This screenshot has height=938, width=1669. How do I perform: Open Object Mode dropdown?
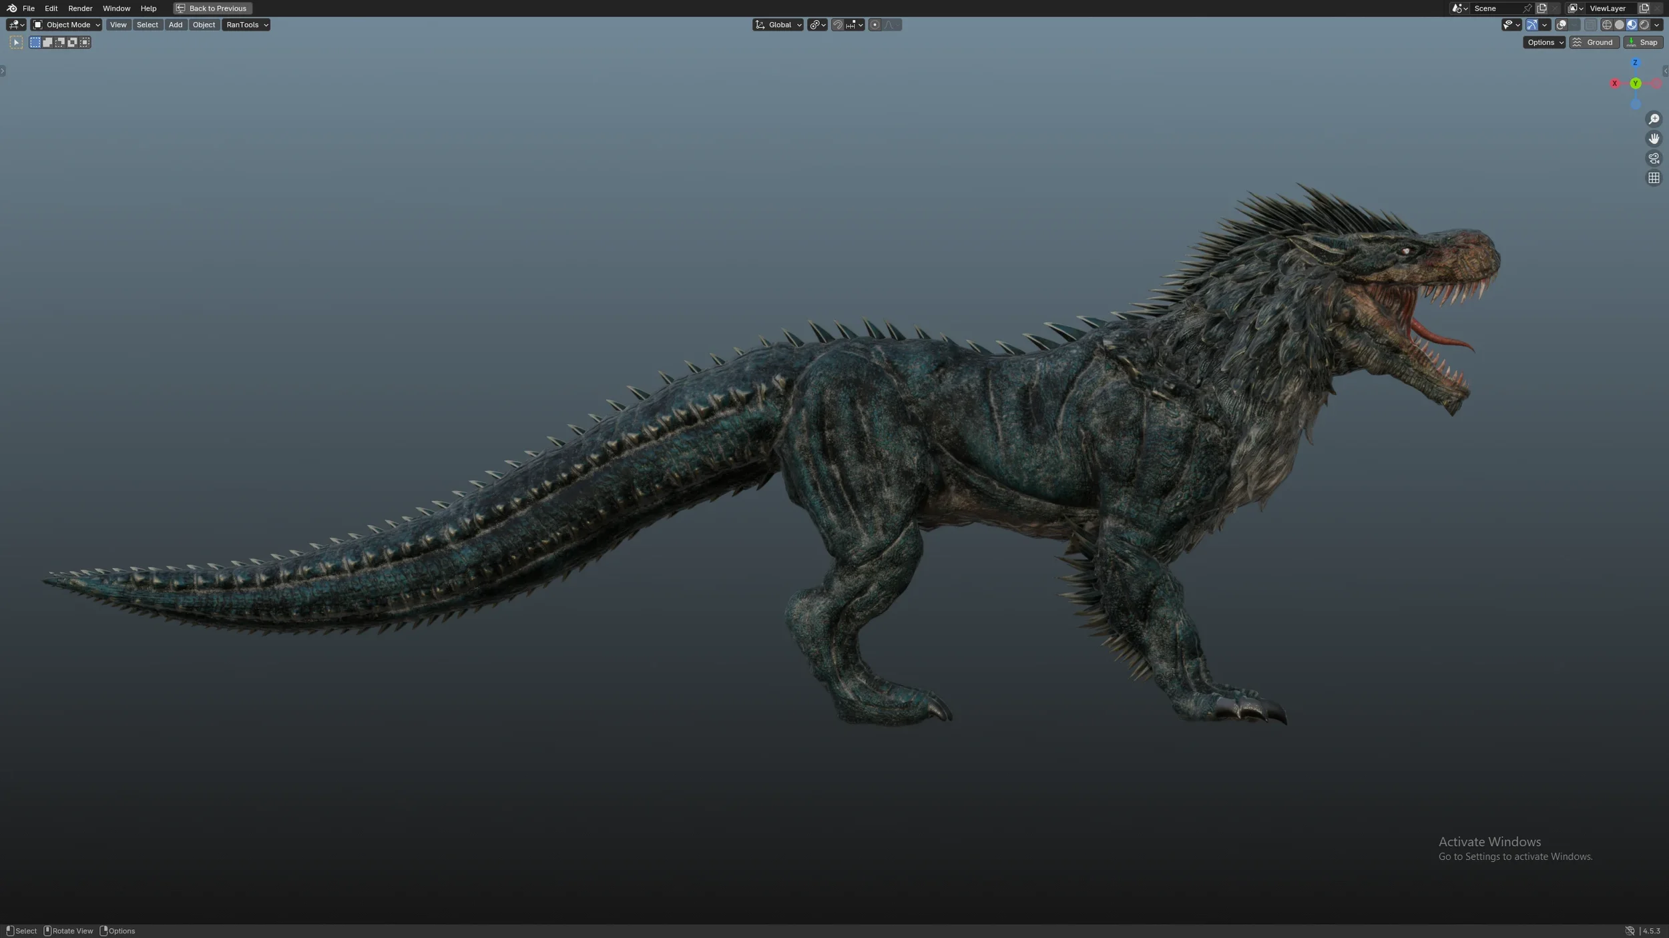coord(66,25)
